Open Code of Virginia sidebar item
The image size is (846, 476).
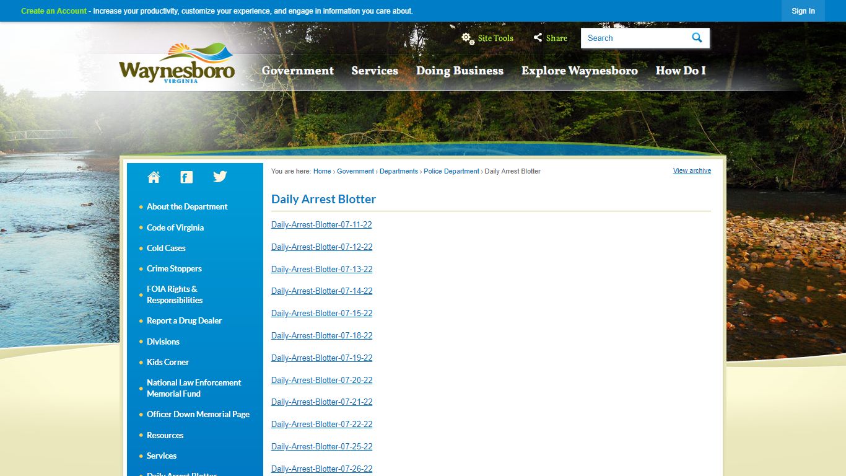[175, 227]
